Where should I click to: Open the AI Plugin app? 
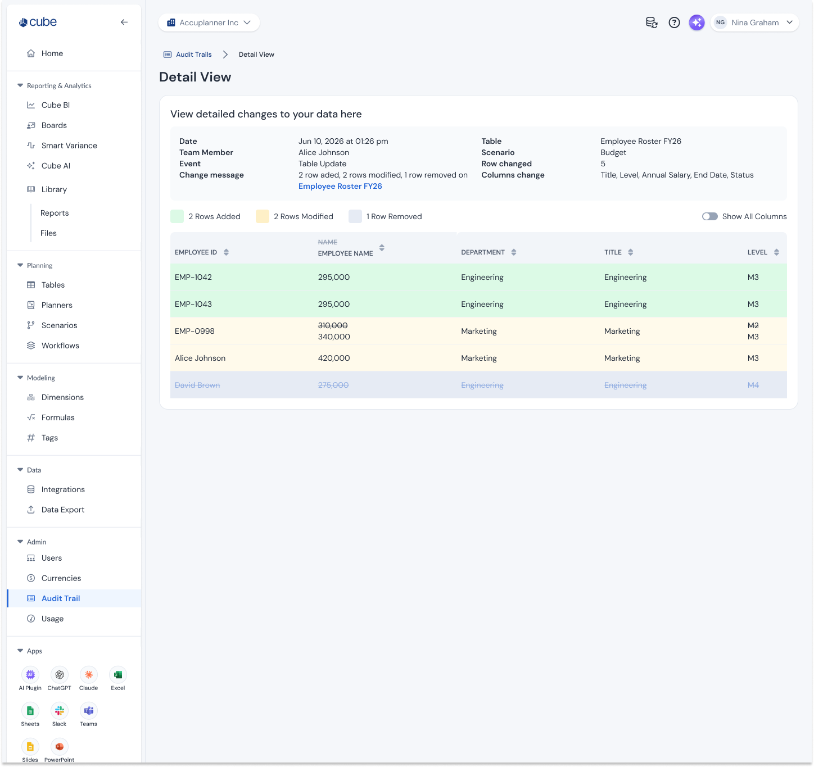click(30, 675)
